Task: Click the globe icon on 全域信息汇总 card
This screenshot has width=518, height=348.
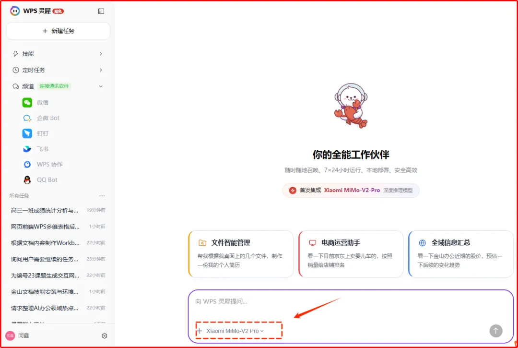Action: click(422, 243)
